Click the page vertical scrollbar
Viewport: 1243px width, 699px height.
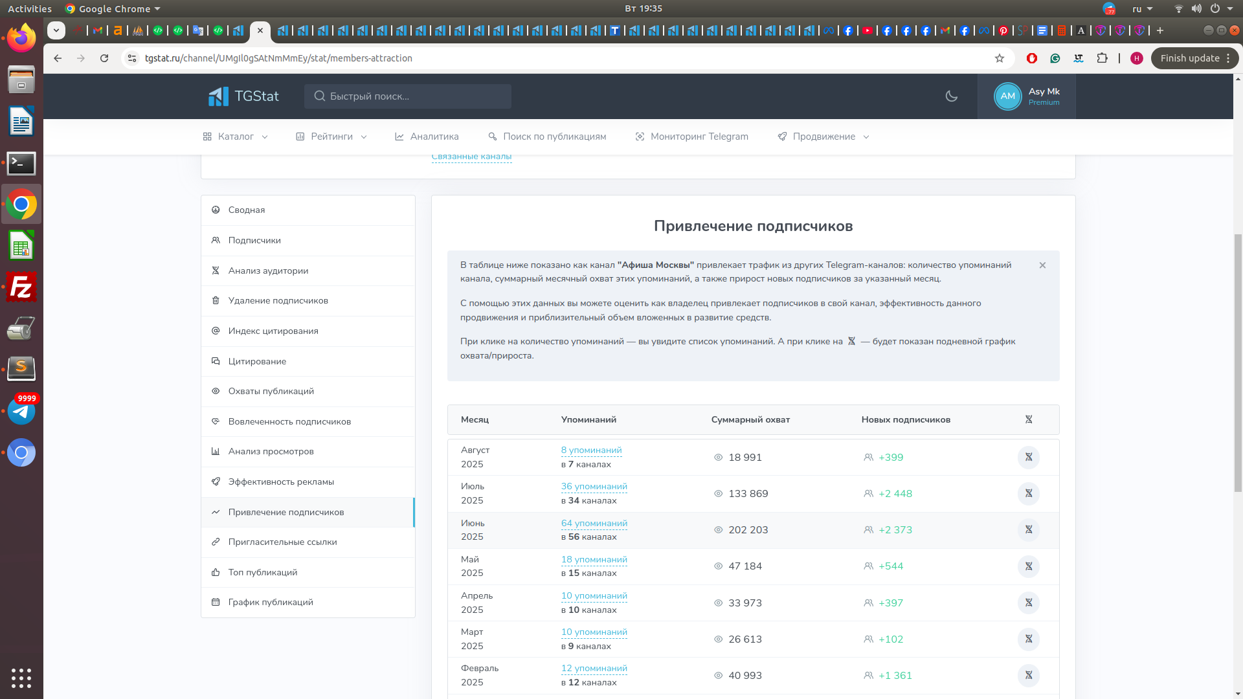tap(1238, 362)
